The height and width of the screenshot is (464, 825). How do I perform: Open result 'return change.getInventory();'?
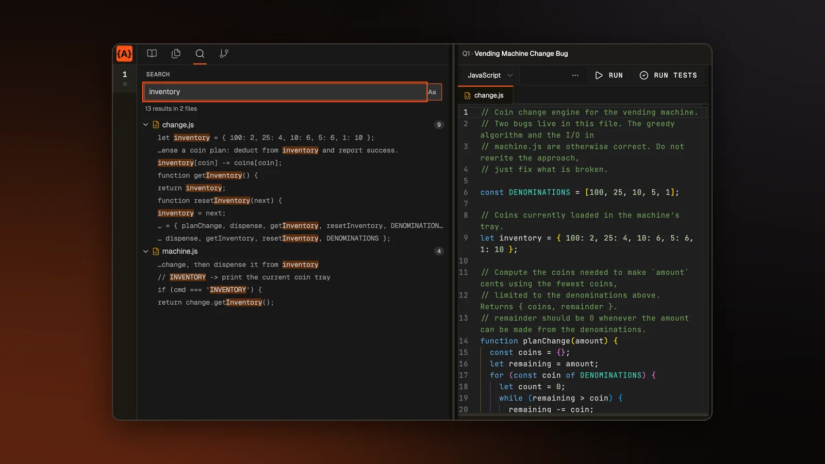(216, 303)
